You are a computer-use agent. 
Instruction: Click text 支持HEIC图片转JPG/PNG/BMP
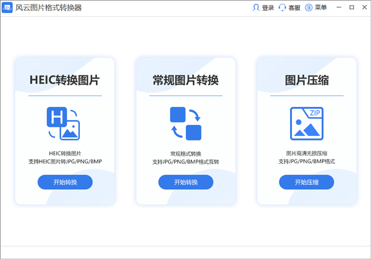pyautogui.click(x=65, y=161)
